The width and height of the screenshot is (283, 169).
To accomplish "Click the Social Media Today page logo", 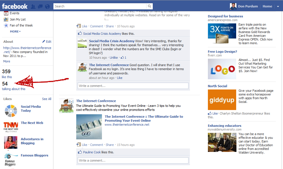I will pyautogui.click(x=11, y=111).
